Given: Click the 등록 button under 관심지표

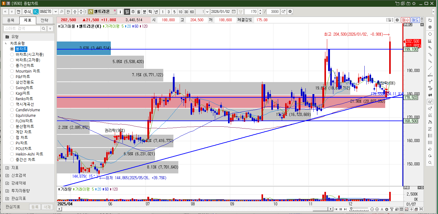Looking at the screenshot, I should pos(35,207).
